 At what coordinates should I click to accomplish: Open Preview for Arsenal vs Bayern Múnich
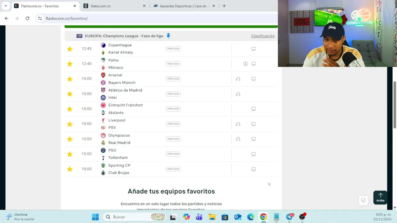[173, 79]
